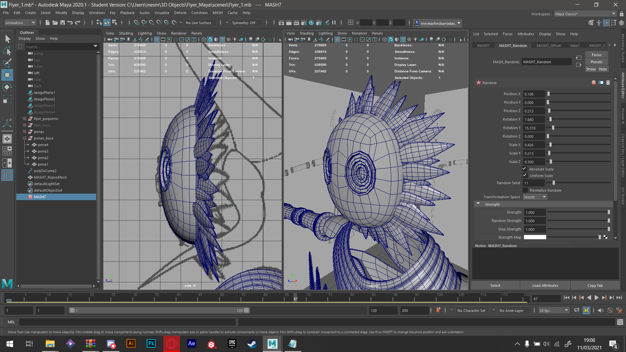The height and width of the screenshot is (352, 626).
Task: Open the script editor icon
Action: click(x=620, y=322)
